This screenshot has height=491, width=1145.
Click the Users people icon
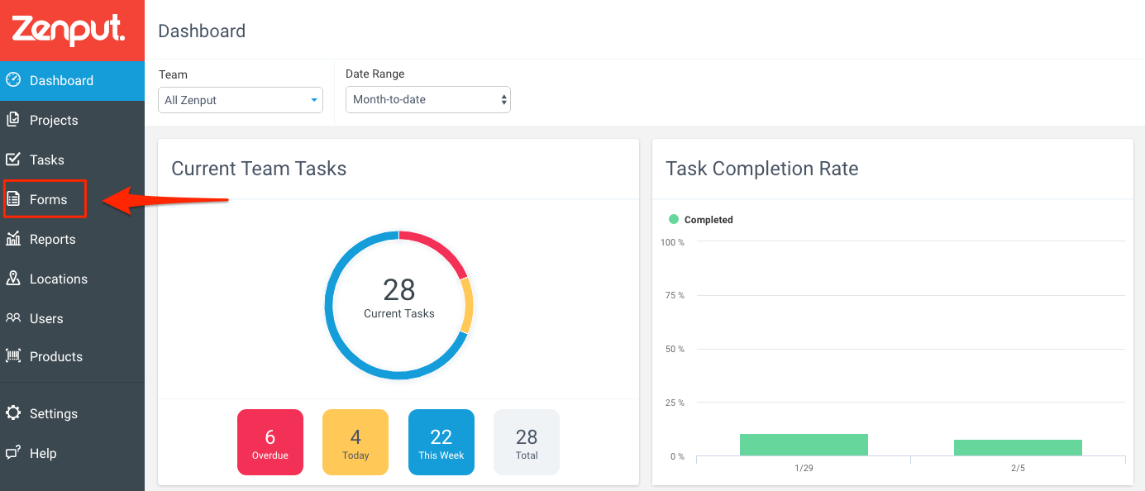[13, 318]
